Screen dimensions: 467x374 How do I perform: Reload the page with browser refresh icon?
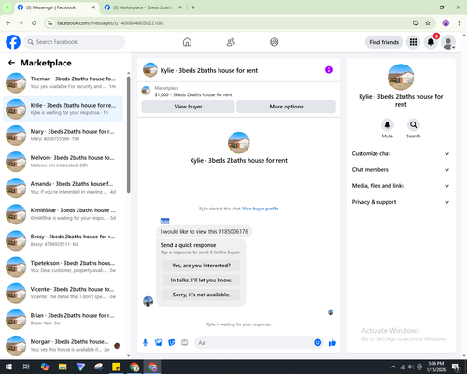(x=35, y=23)
